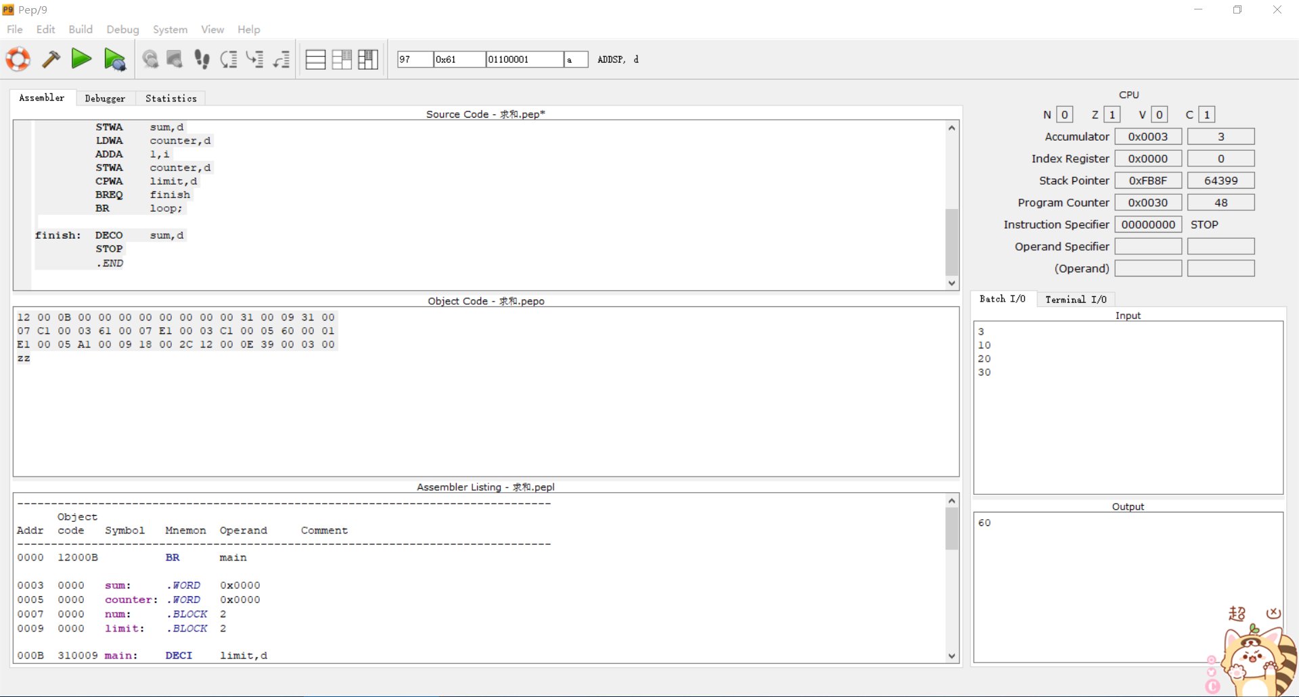The width and height of the screenshot is (1299, 697).
Task: Switch to the Terminal I/O tab
Action: tap(1076, 299)
